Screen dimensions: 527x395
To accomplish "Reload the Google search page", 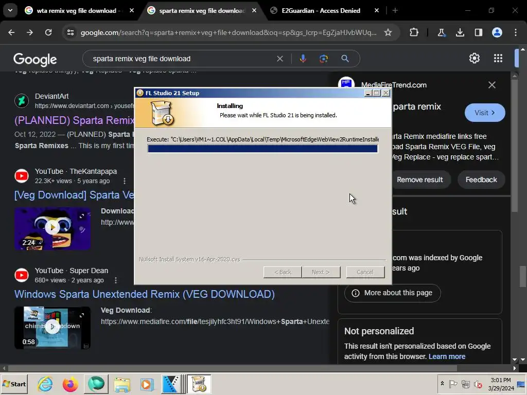I will point(48,32).
